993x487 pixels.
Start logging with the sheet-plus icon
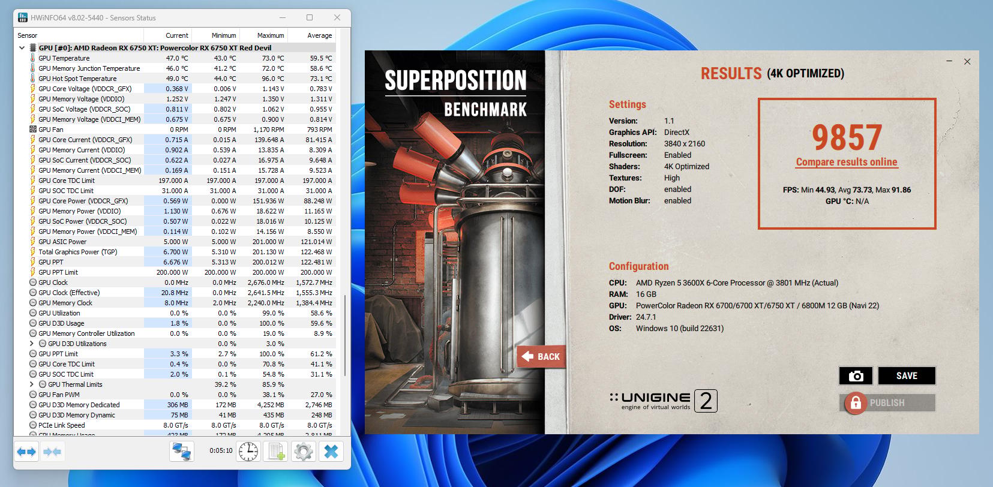coord(276,451)
